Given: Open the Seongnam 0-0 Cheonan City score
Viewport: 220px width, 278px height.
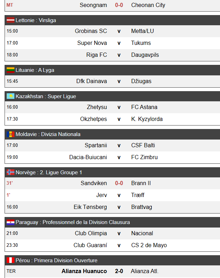Looking at the screenshot, I should coord(119,5).
